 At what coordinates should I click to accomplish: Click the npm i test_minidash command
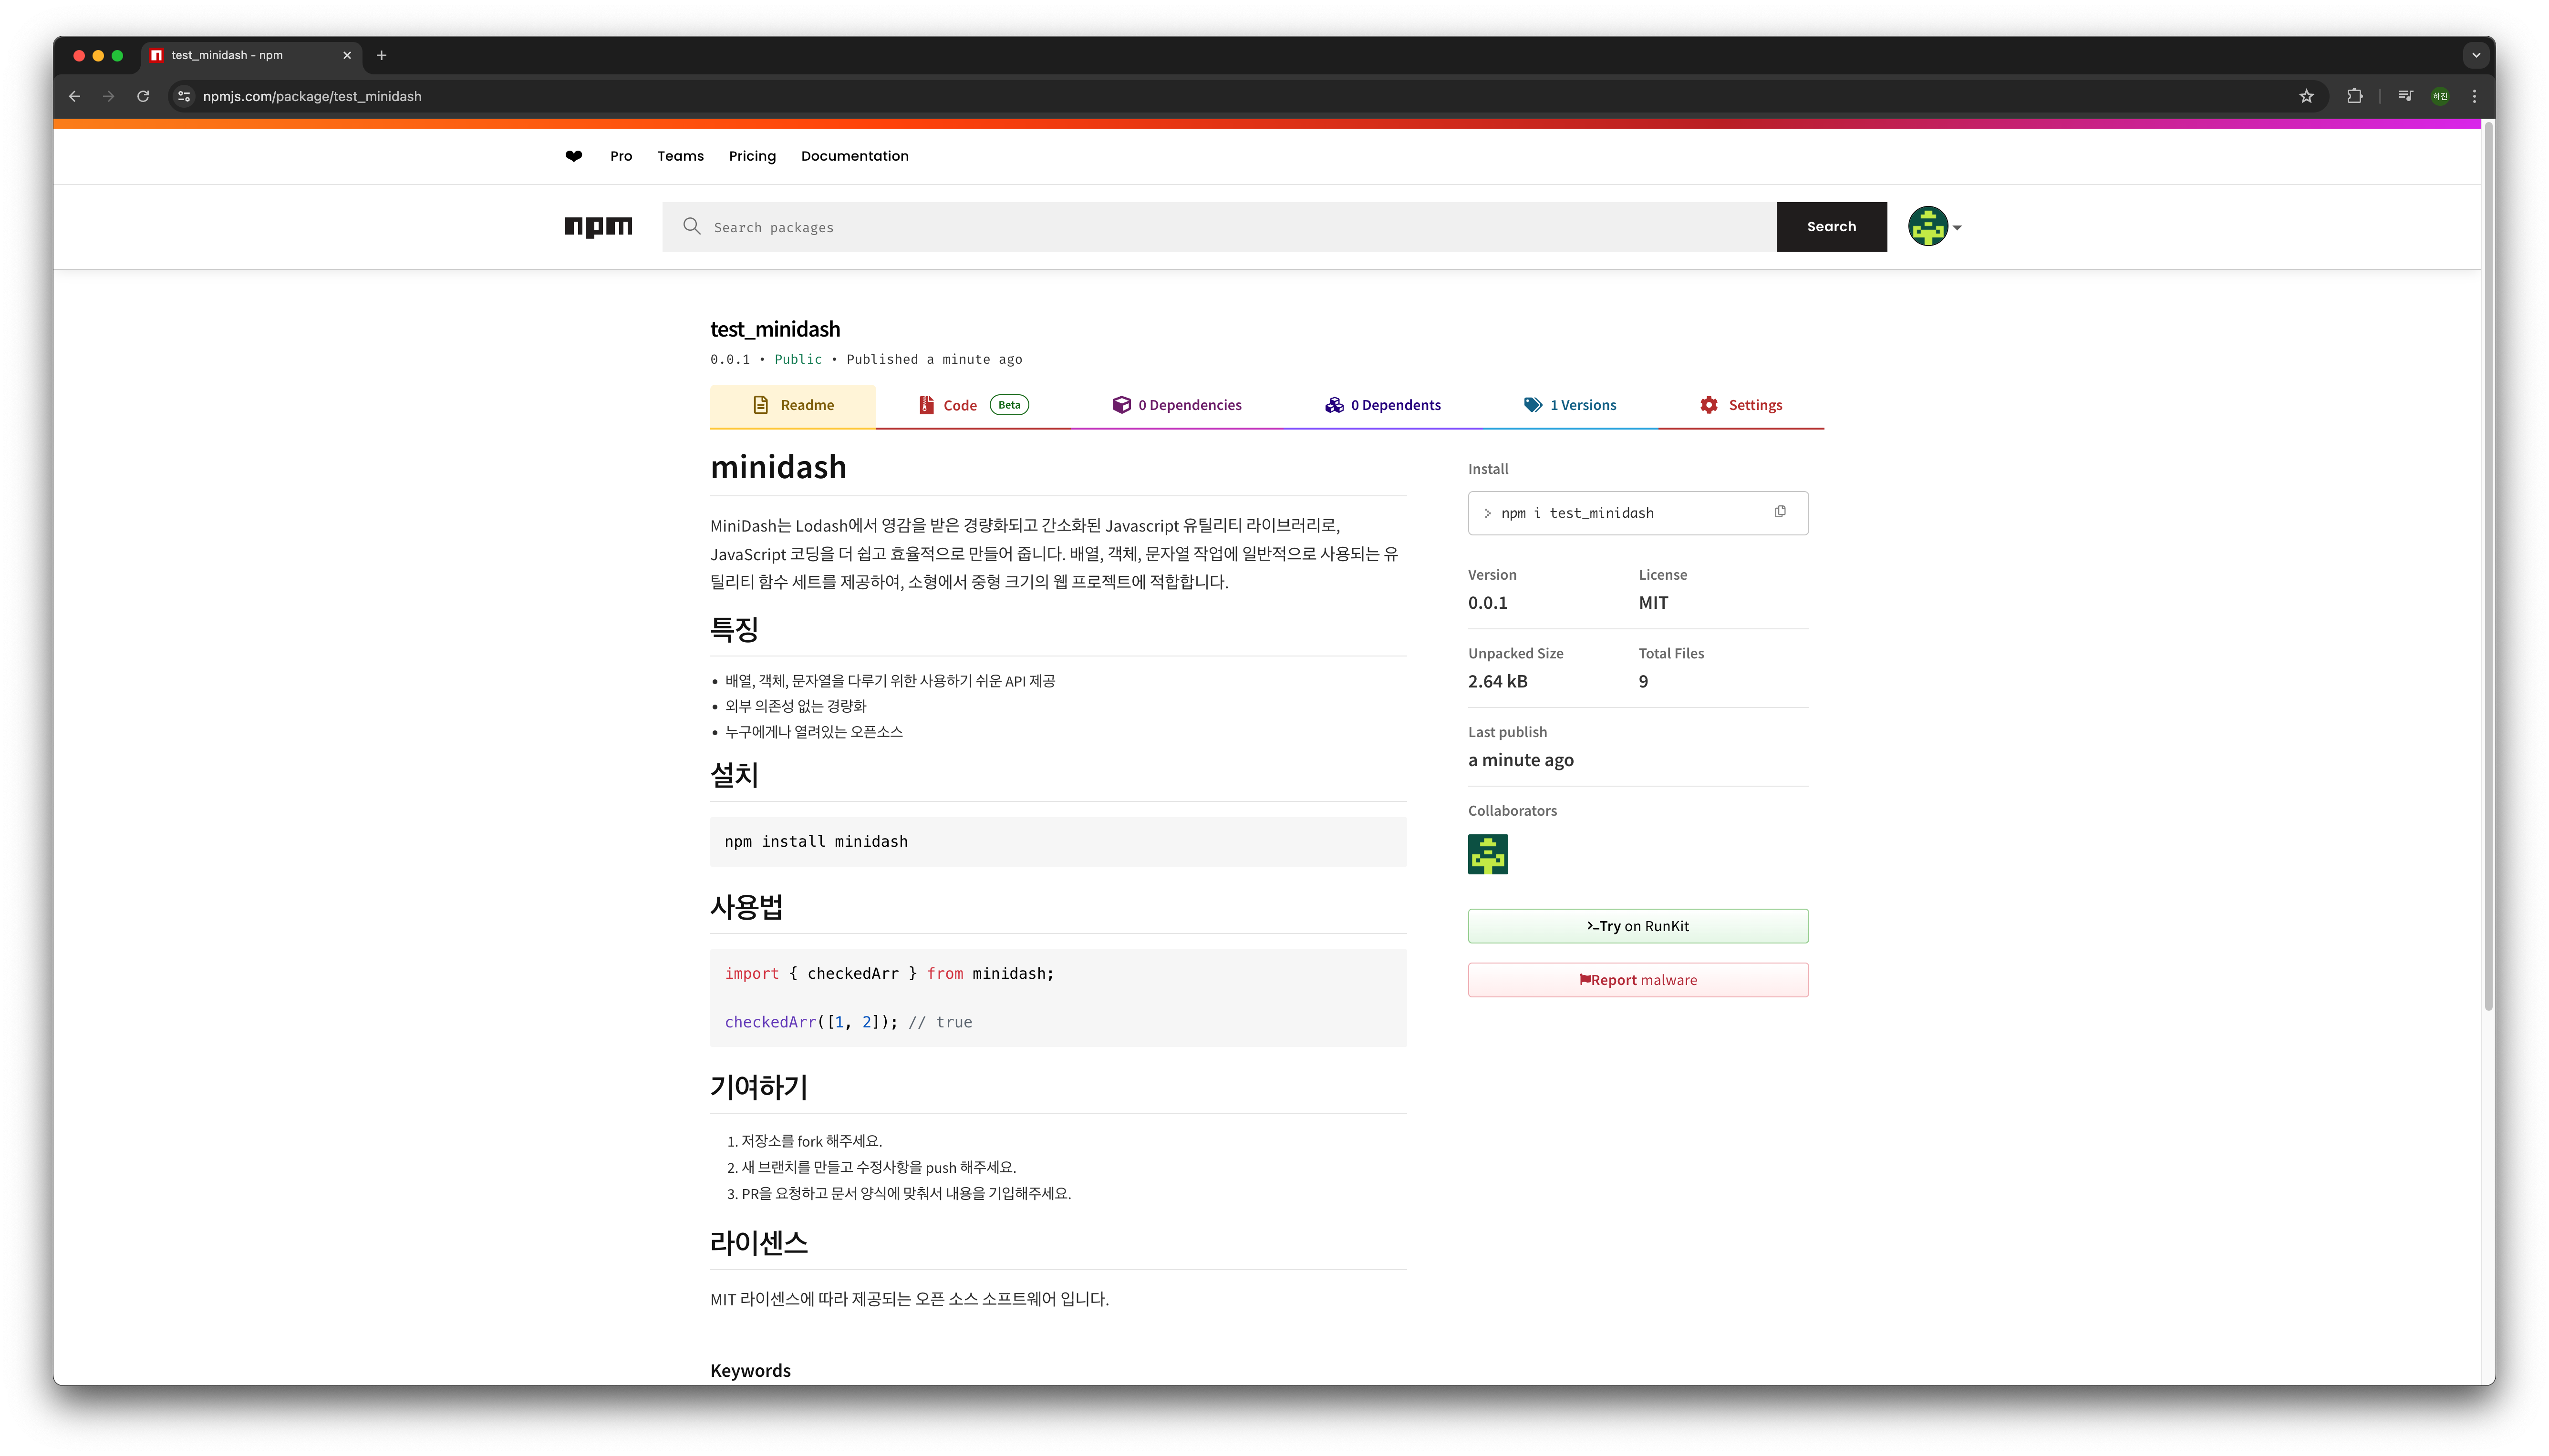1576,513
